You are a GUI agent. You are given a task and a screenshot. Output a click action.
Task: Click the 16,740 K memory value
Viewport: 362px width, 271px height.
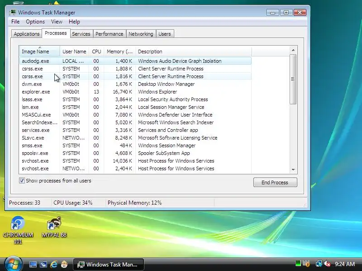(x=122, y=92)
